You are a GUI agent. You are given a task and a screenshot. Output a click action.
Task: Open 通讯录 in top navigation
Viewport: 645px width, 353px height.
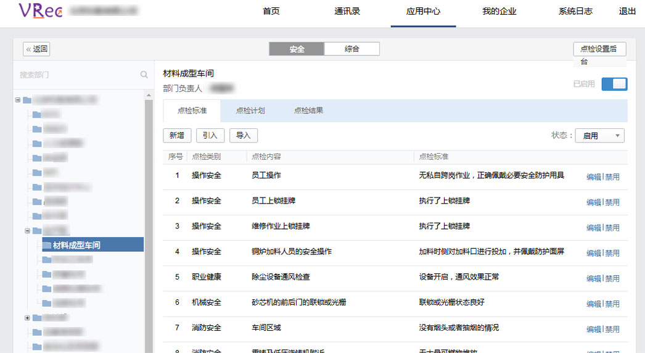pyautogui.click(x=347, y=11)
